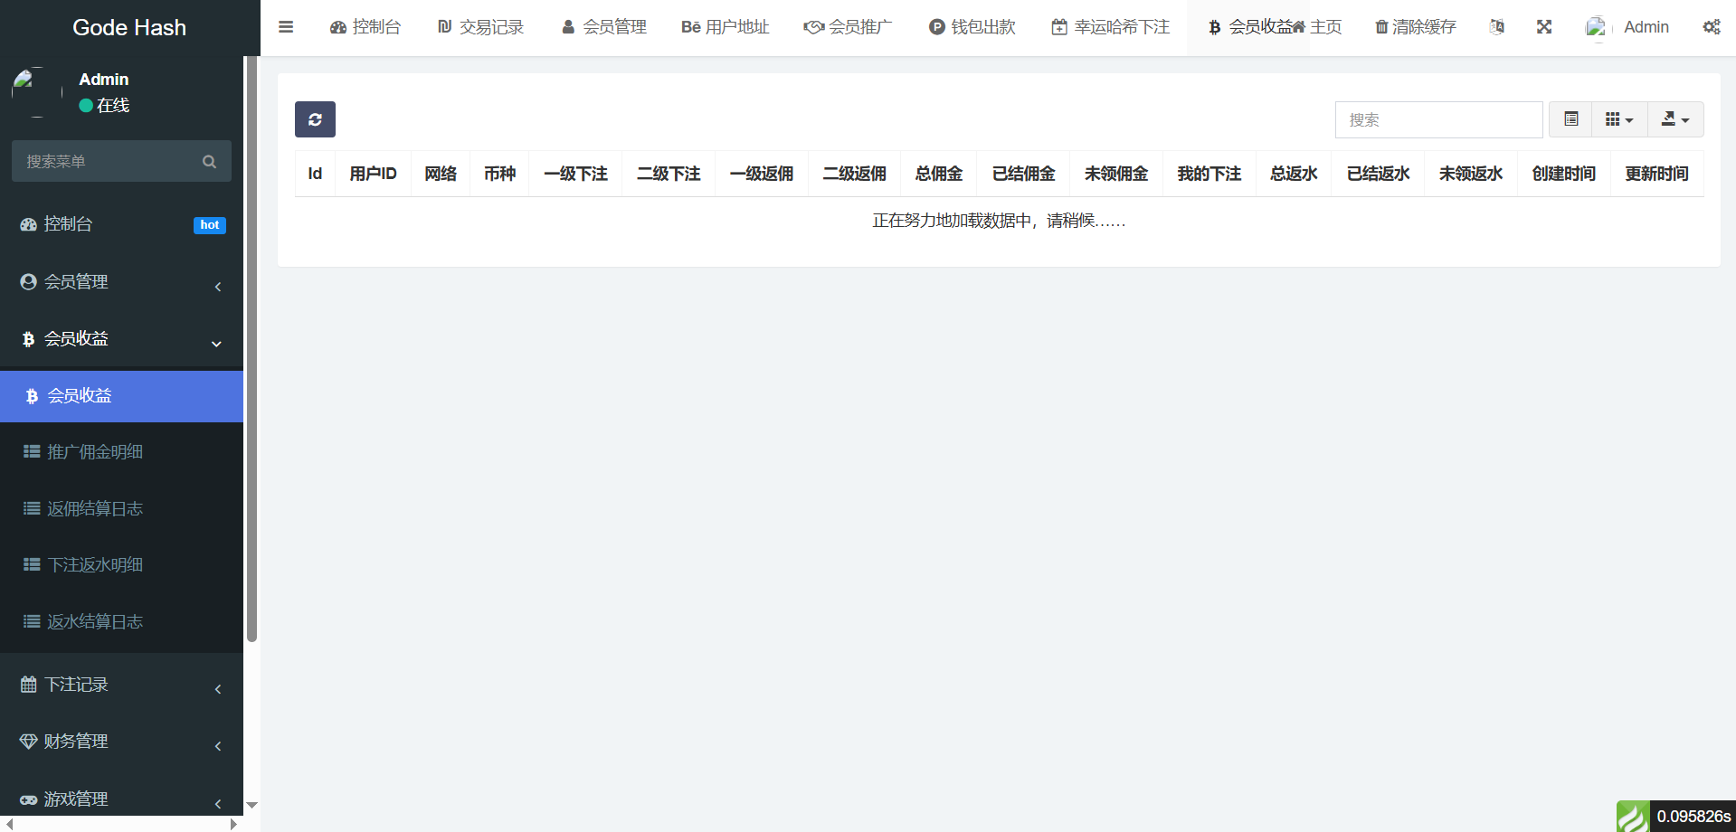Click the debug trace leaf icon
The image size is (1736, 832).
(x=1633, y=817)
